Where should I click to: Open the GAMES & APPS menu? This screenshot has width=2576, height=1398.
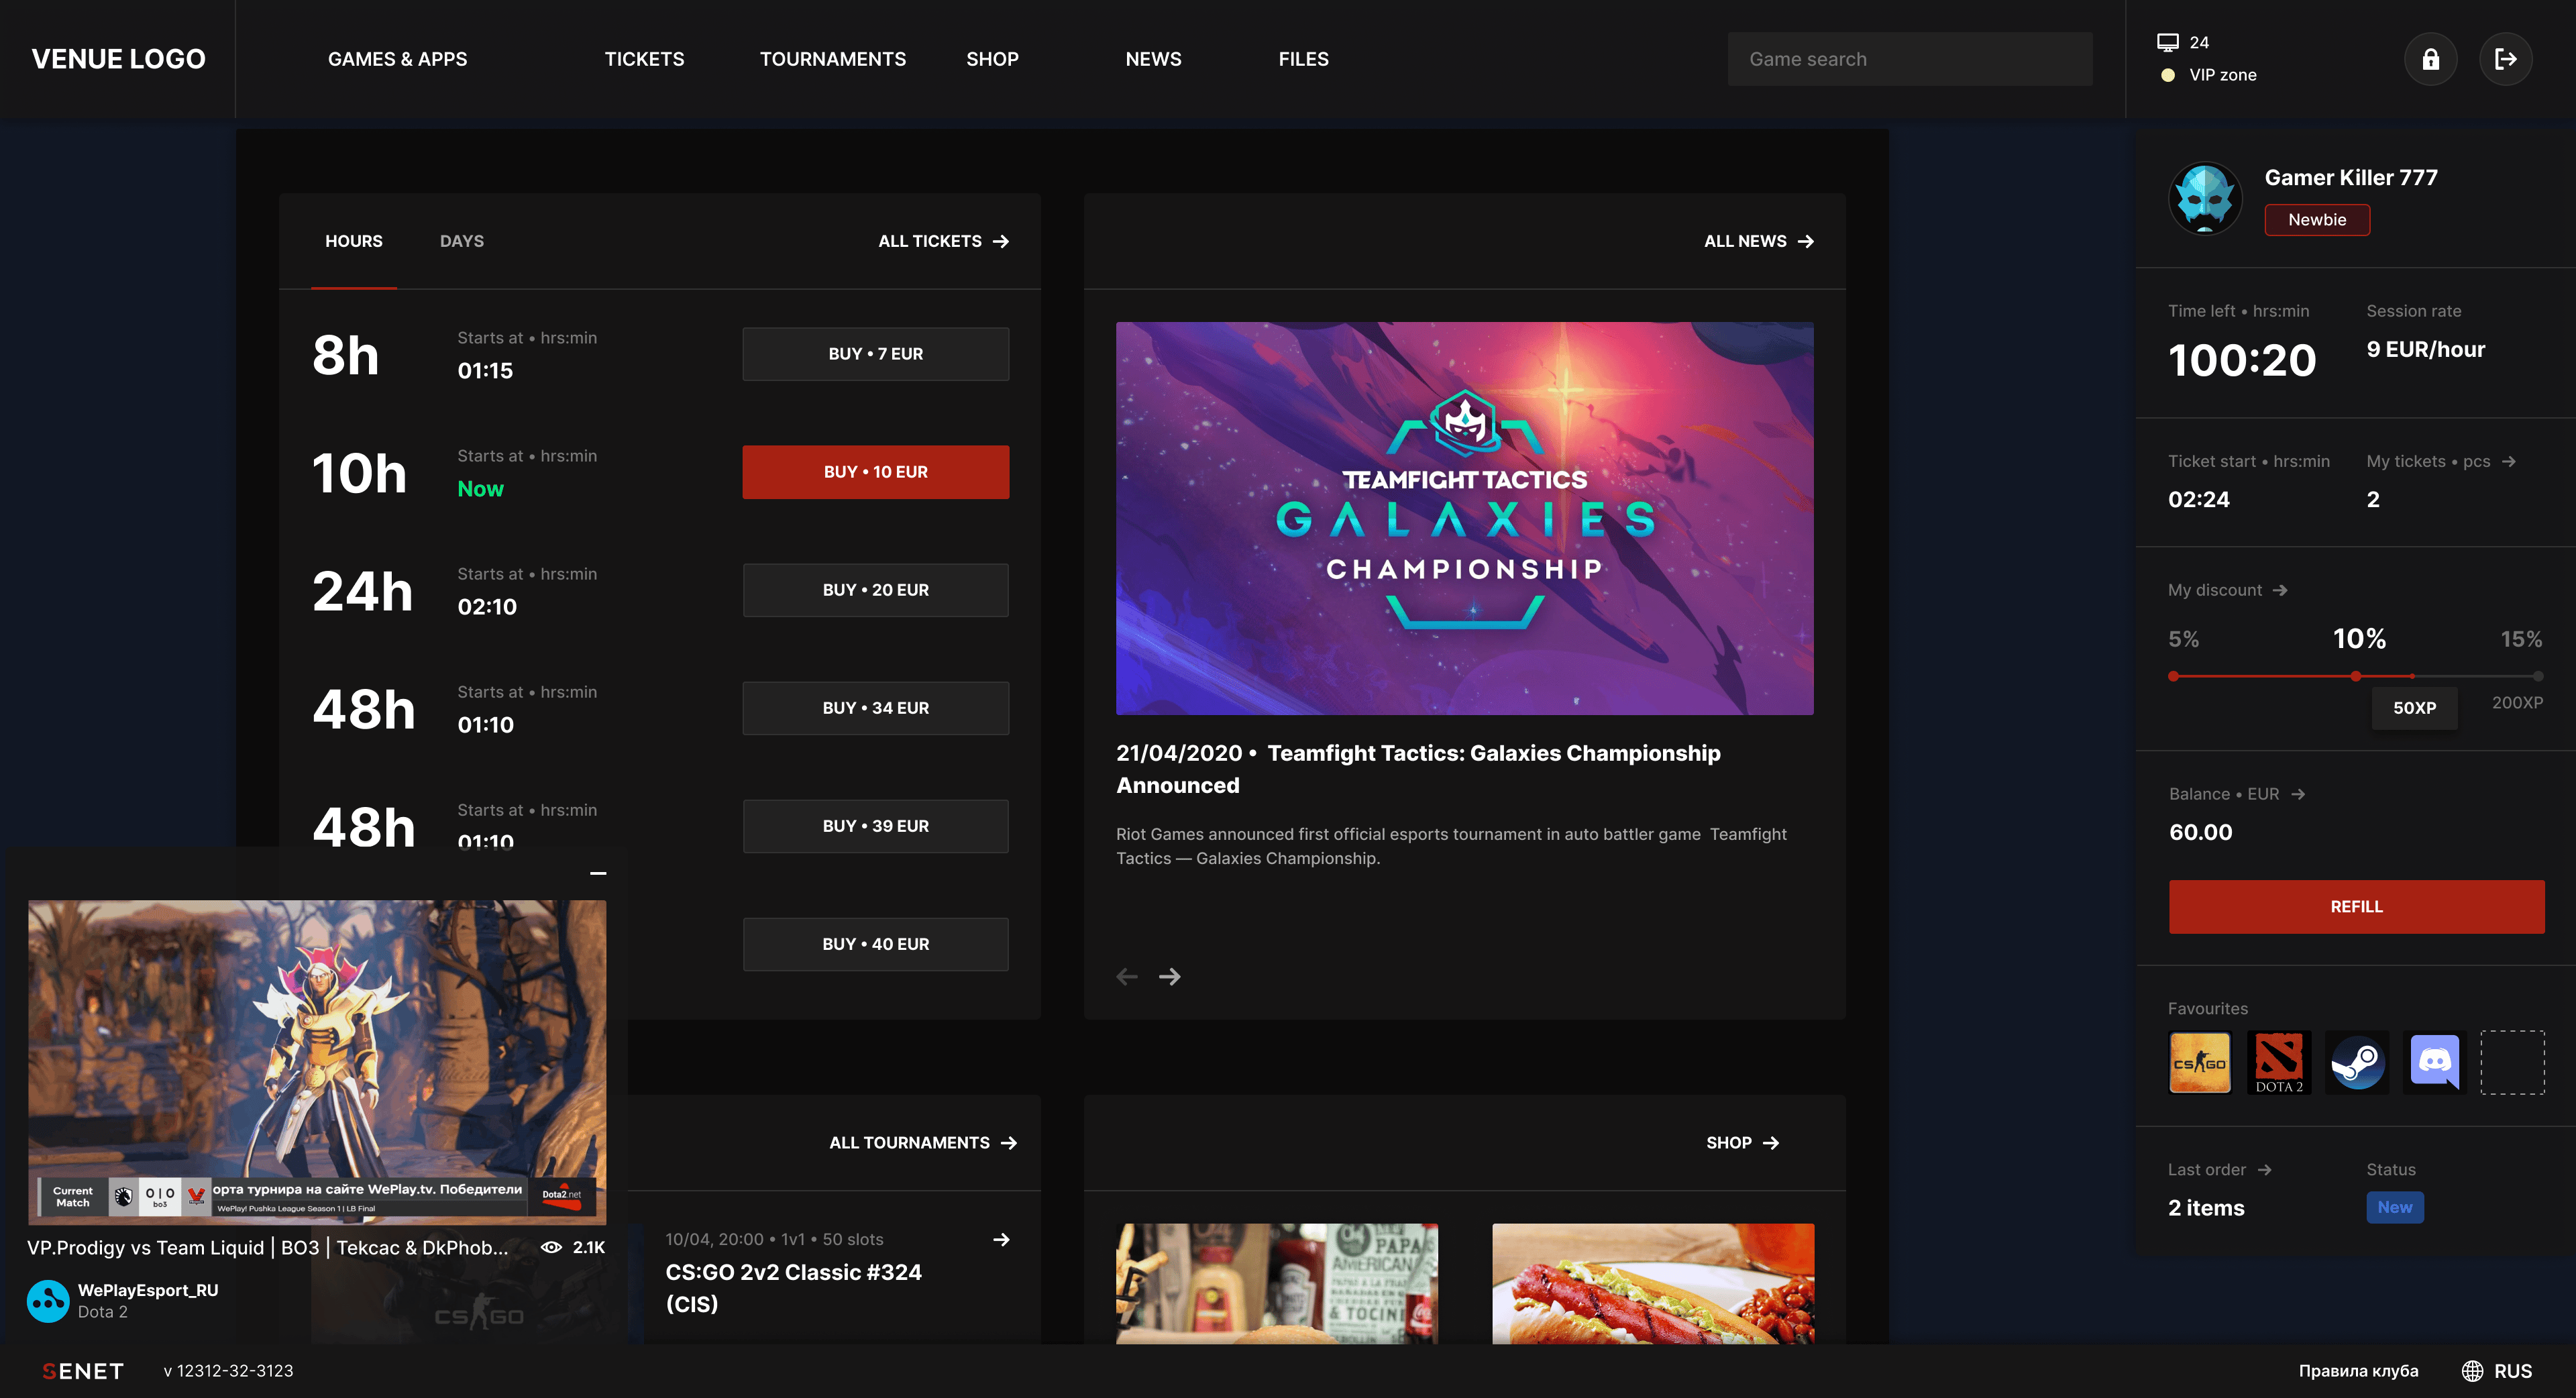(397, 59)
